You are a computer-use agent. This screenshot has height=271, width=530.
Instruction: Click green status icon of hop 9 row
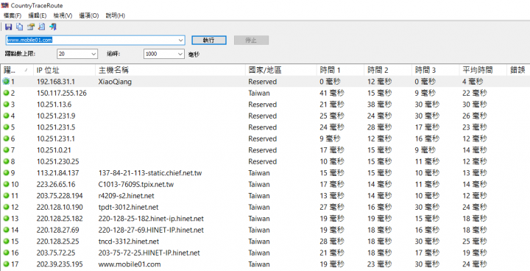[x=6, y=172]
